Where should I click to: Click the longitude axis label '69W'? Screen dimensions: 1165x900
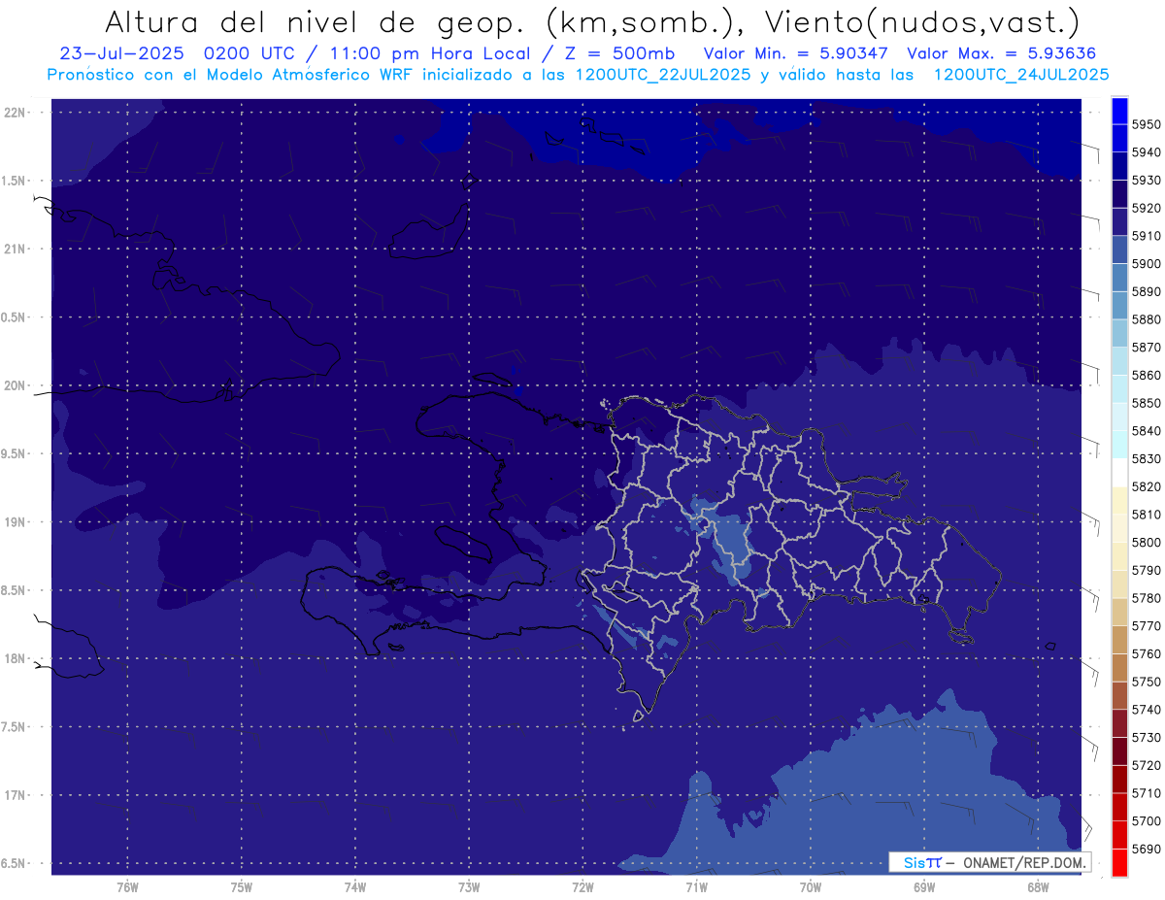tap(924, 887)
